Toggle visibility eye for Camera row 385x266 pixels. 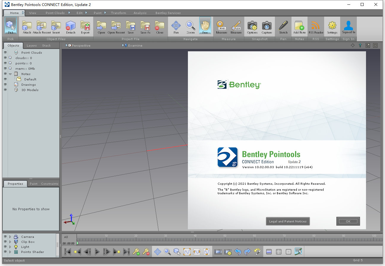pyautogui.click(x=5, y=237)
